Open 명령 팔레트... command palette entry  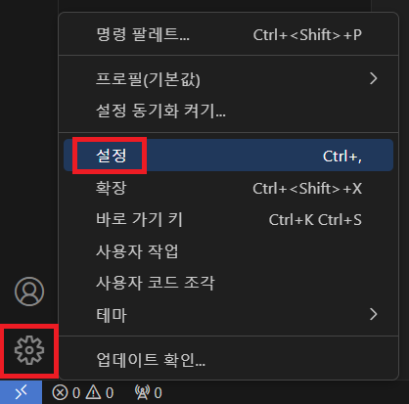228,34
